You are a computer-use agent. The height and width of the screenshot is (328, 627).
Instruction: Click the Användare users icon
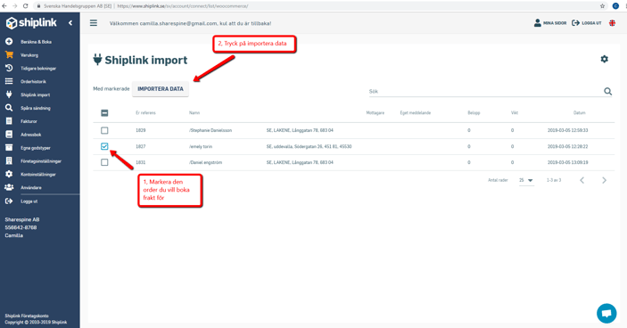[x=9, y=187]
